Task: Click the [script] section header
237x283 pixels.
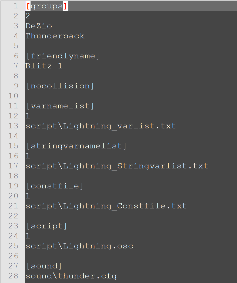Action: click(x=46, y=226)
